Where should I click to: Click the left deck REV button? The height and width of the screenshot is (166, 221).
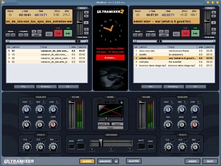tap(49, 34)
